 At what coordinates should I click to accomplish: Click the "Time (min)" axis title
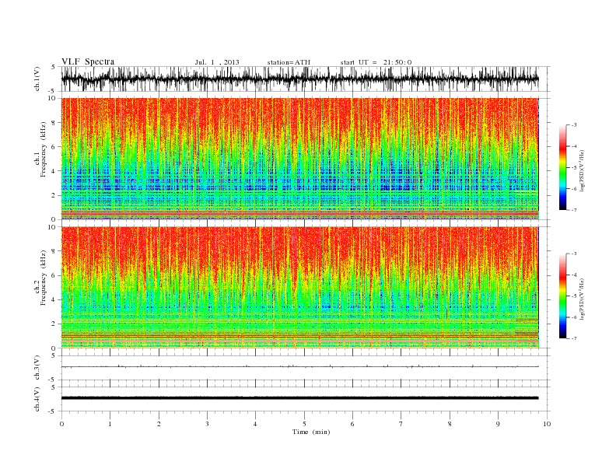click(x=311, y=432)
